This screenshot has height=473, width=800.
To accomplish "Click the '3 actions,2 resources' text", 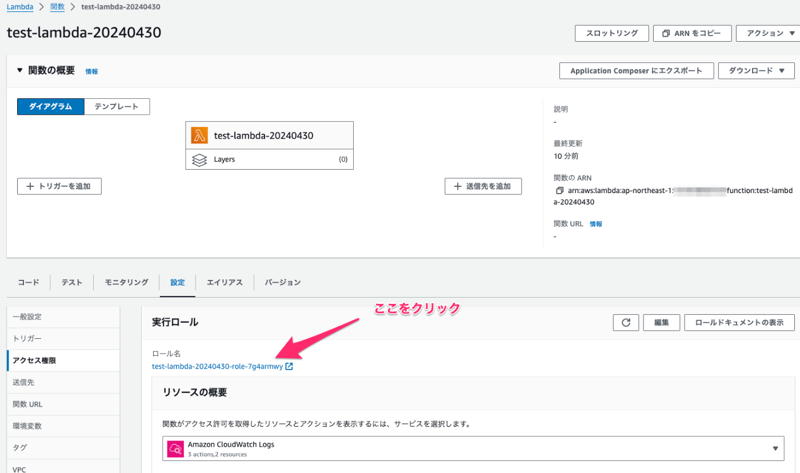I will click(217, 455).
